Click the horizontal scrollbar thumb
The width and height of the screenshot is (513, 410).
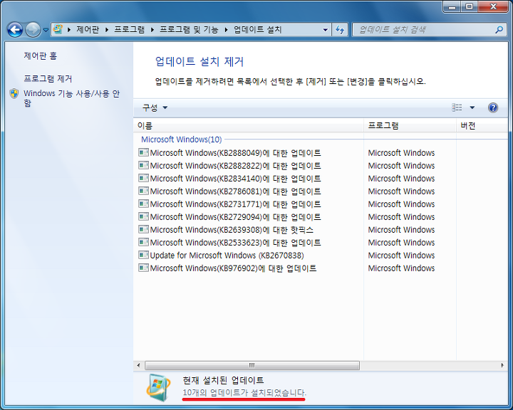(252, 365)
